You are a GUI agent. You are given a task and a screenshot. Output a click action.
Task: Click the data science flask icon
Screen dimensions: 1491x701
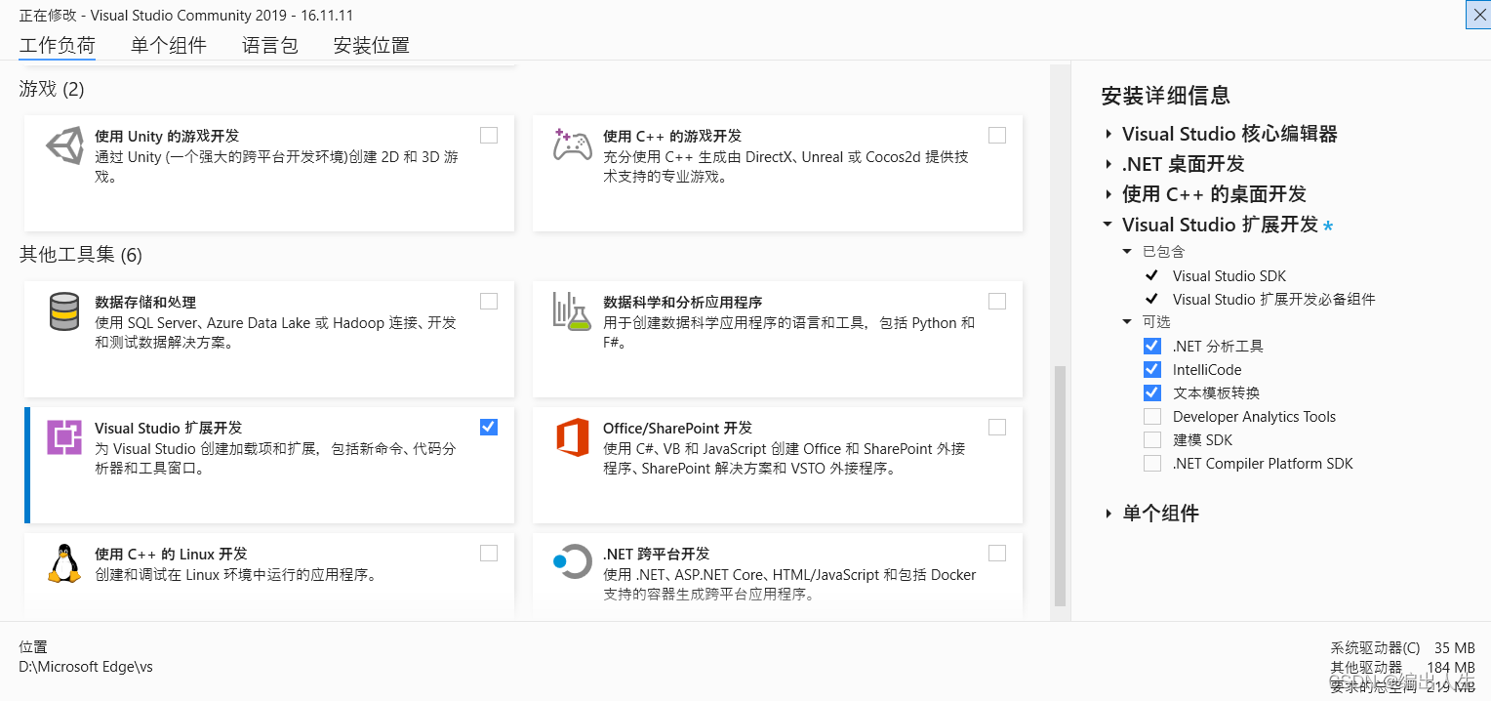[572, 310]
